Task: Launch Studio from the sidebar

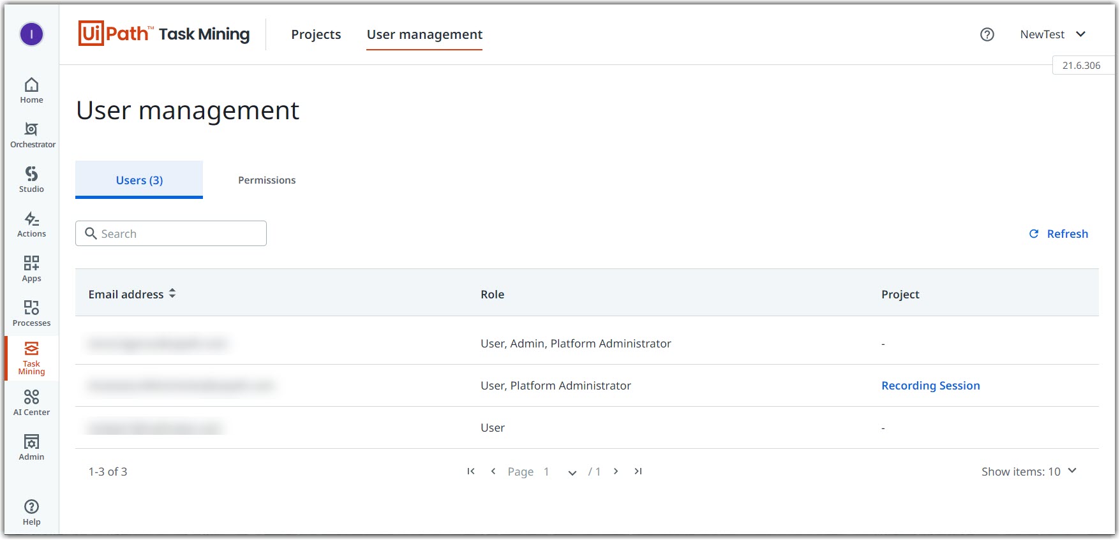Action: point(31,180)
